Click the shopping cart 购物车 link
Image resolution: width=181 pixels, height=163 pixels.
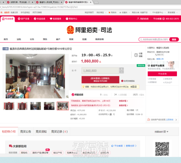[x=112, y=13]
